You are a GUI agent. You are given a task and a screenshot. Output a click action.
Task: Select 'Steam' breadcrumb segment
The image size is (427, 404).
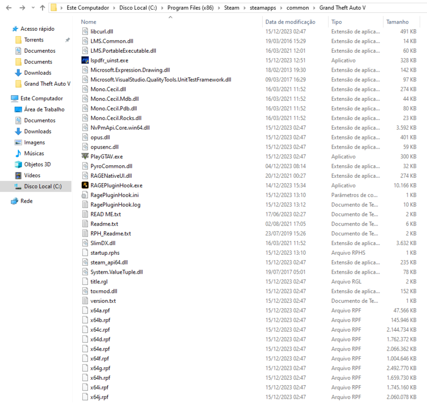pos(232,8)
